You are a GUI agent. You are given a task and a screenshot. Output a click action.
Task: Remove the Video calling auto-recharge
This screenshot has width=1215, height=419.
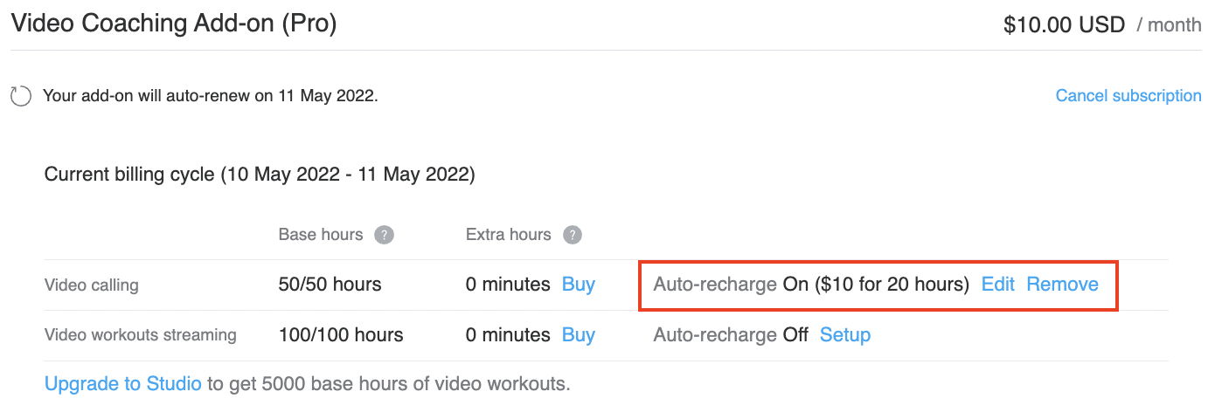pyautogui.click(x=1063, y=285)
